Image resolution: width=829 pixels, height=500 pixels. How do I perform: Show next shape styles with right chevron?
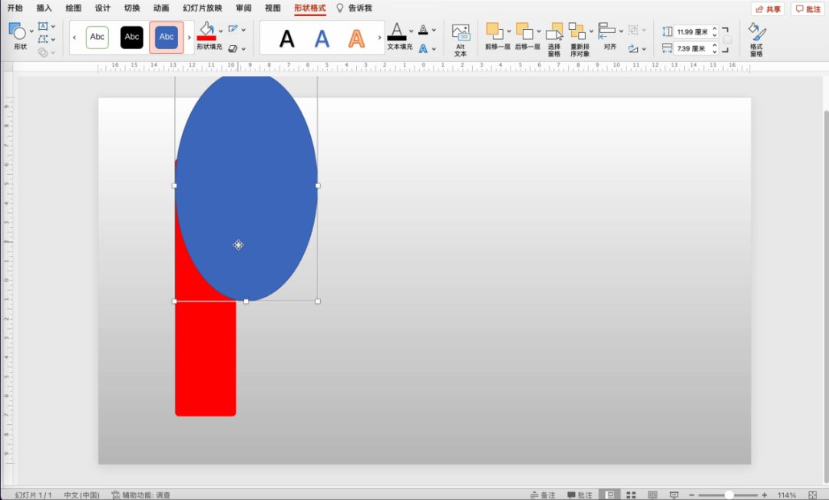[189, 38]
